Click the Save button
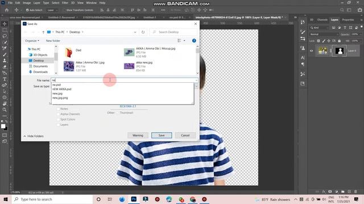 (162, 135)
